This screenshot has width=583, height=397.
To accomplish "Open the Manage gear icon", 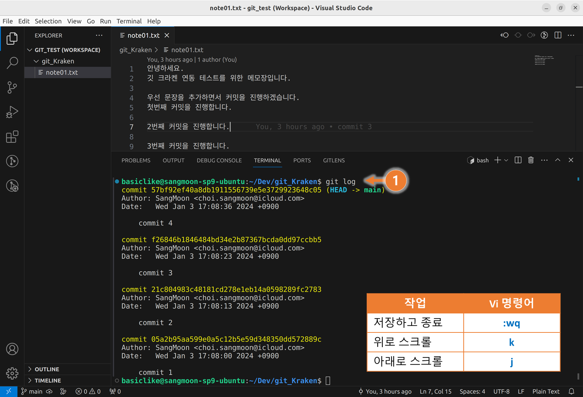I will 12,373.
